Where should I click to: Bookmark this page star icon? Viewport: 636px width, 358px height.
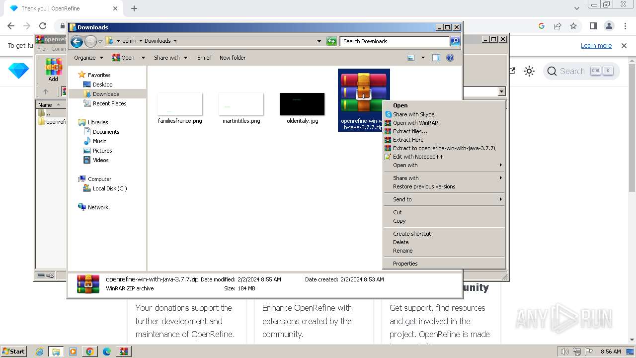(573, 26)
